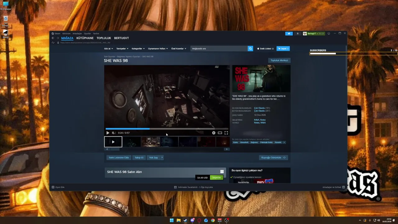Open File Explorer from taskbar

178,220
